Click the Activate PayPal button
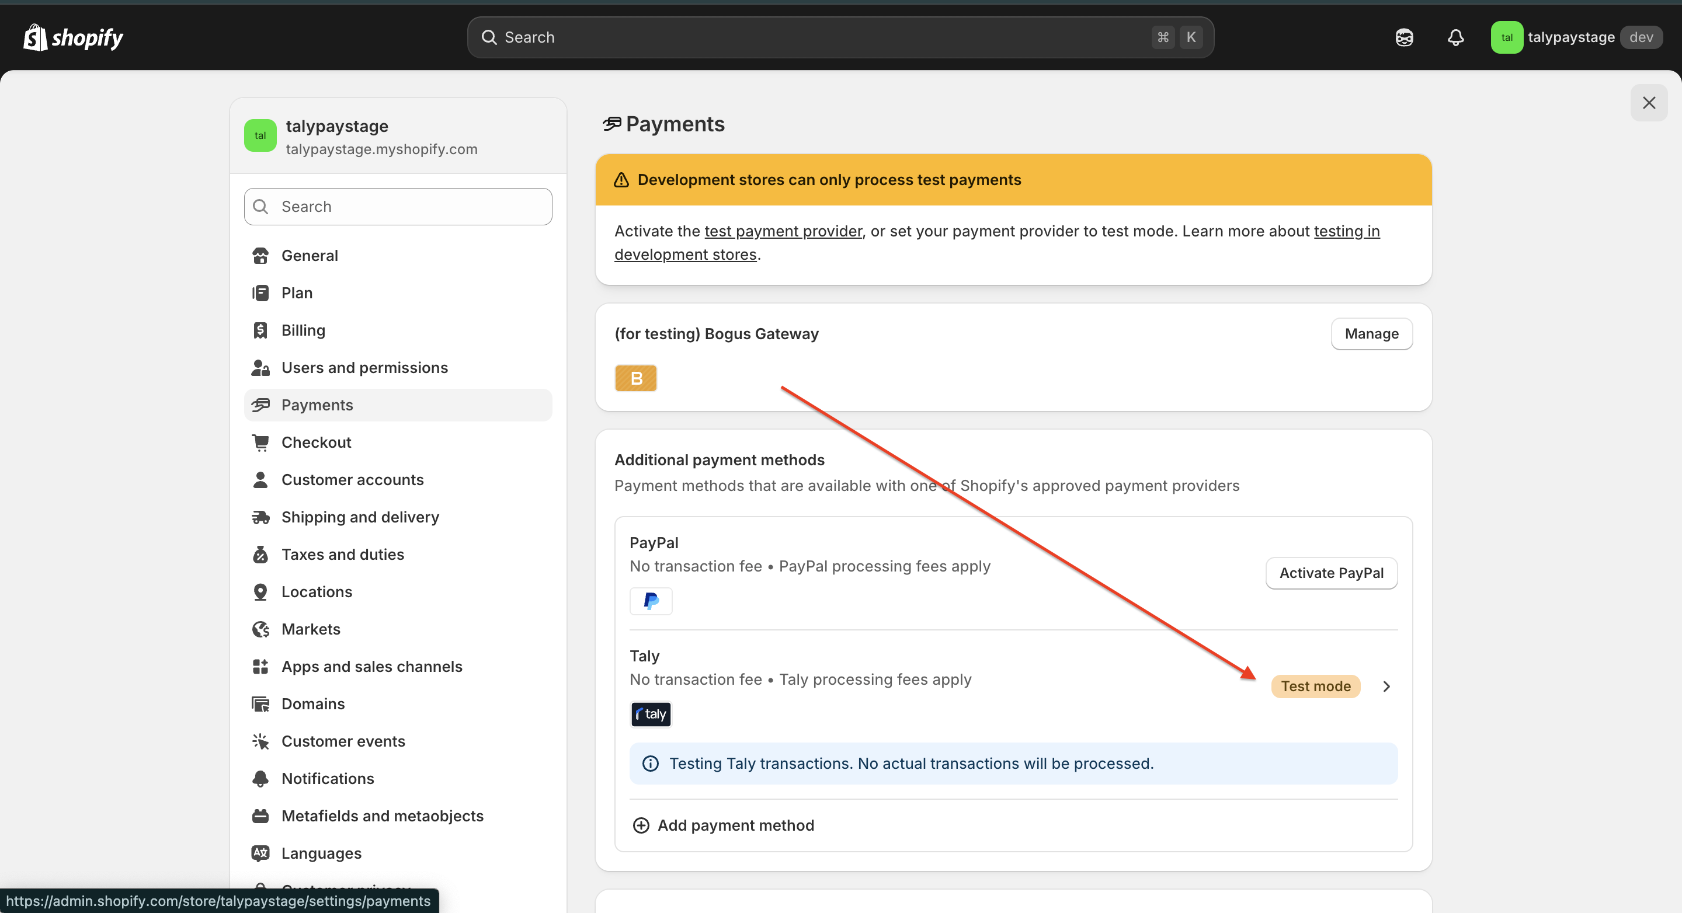 tap(1331, 573)
